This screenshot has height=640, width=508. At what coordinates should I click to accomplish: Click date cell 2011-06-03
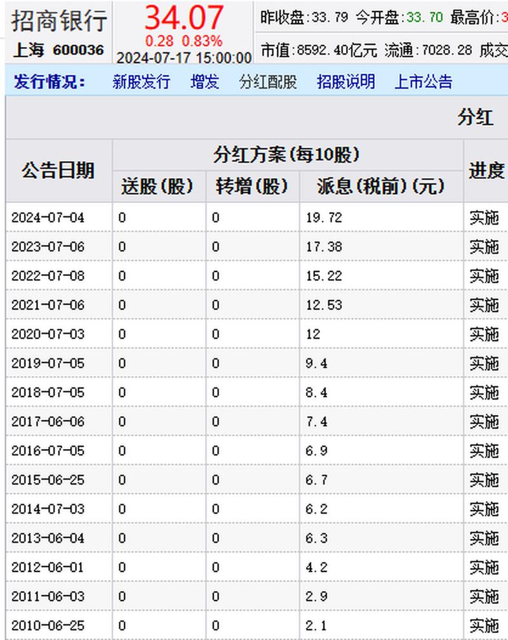pyautogui.click(x=48, y=596)
